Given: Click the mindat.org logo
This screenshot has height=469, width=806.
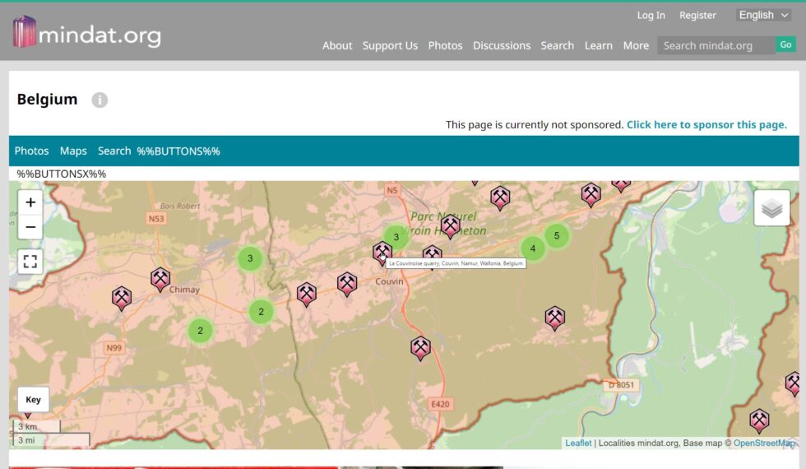Looking at the screenshot, I should pyautogui.click(x=86, y=33).
